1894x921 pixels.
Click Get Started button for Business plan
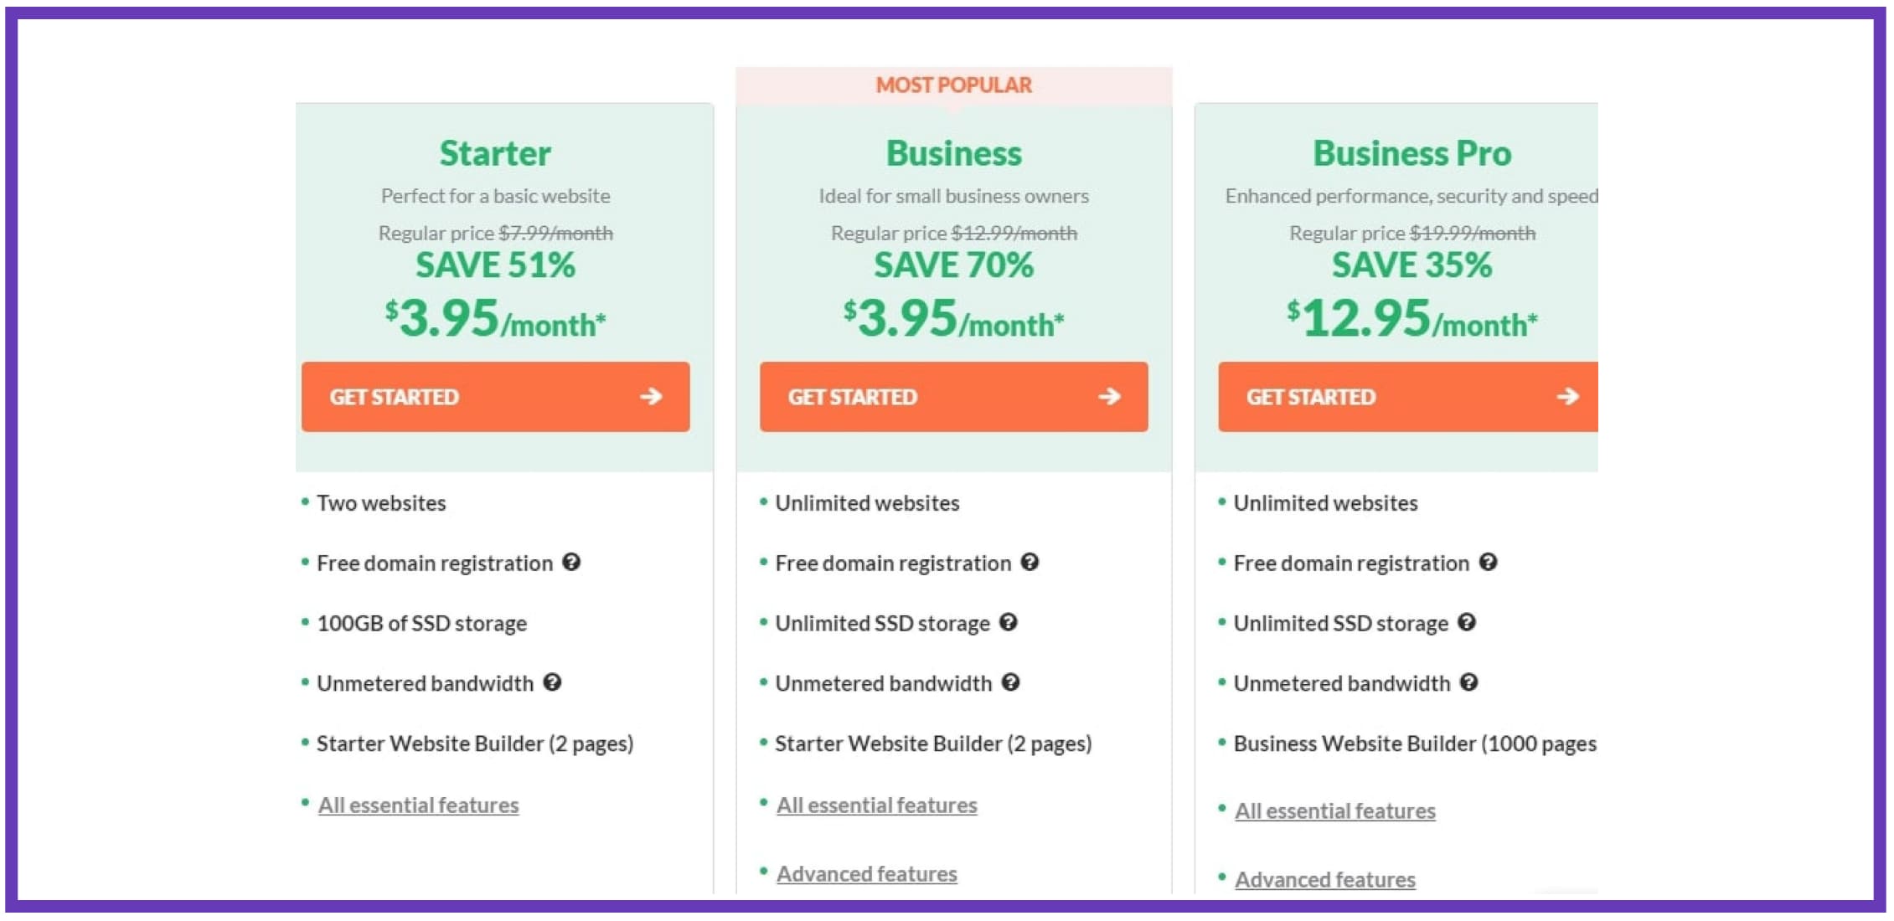tap(954, 397)
